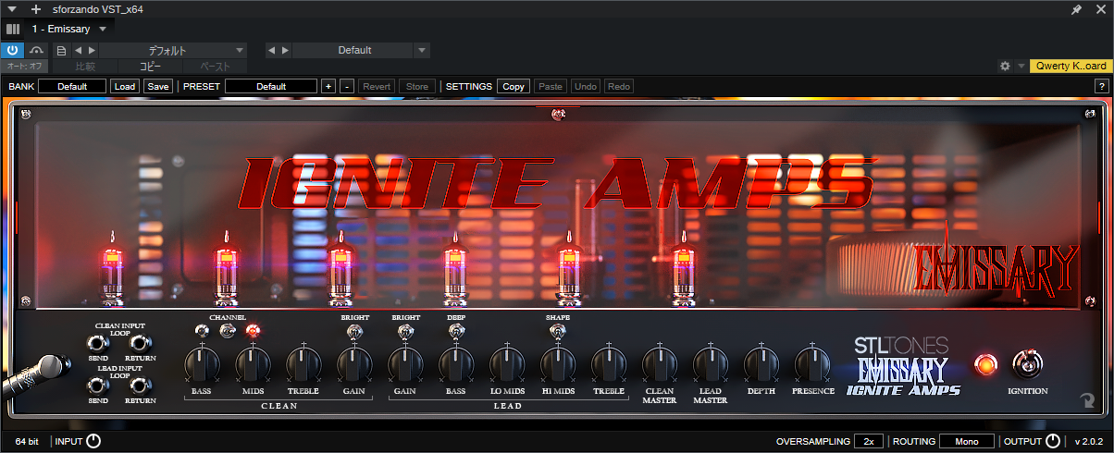1114x453 pixels.
Task: Click the PRESET Default name field
Action: [x=271, y=86]
